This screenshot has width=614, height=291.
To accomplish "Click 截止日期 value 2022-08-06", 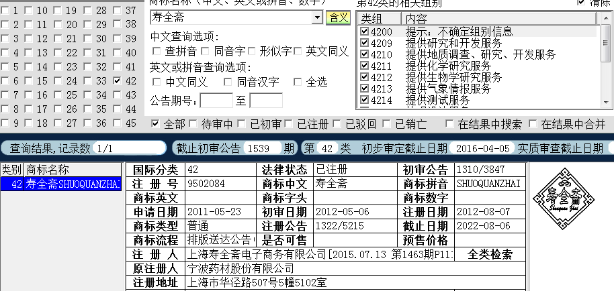I will point(484,226).
